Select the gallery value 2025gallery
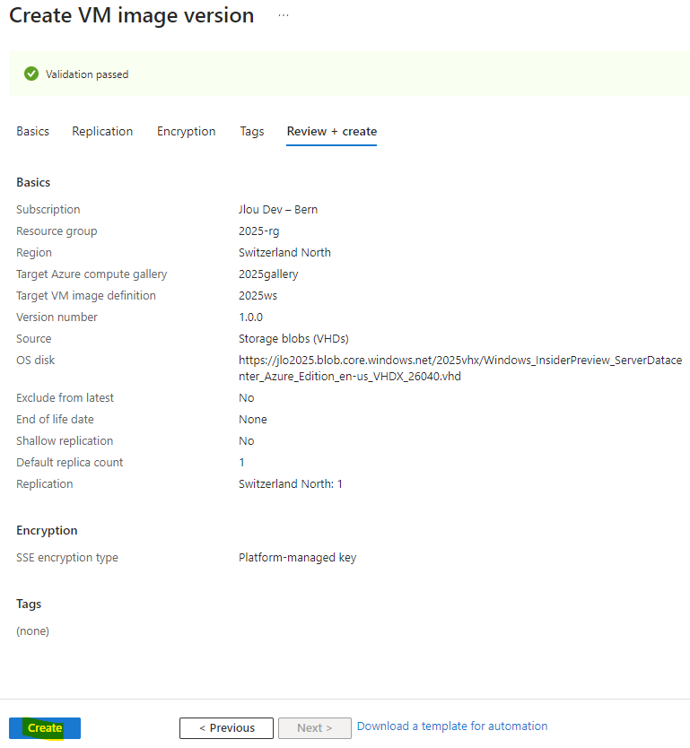The image size is (690, 748). pyautogui.click(x=268, y=274)
